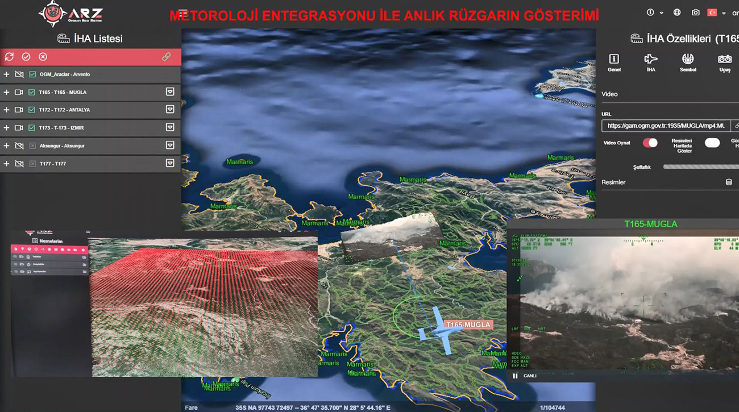The width and height of the screenshot is (739, 412).
Task: Click the camera icon for T165 - MUGLA
Action: click(x=19, y=92)
